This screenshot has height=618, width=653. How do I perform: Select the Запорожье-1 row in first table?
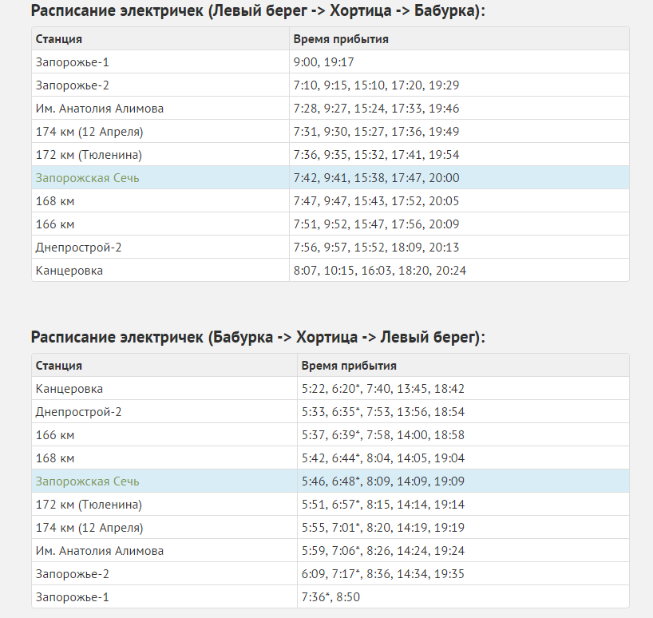pyautogui.click(x=330, y=62)
